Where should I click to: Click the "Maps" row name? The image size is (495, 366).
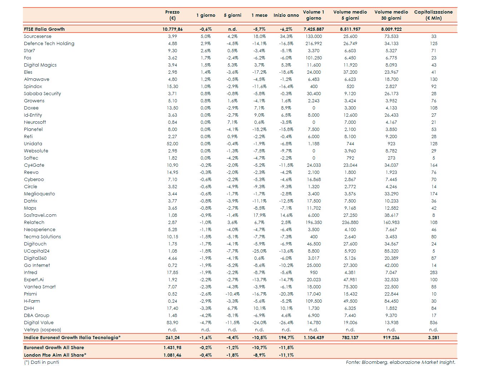30,208
